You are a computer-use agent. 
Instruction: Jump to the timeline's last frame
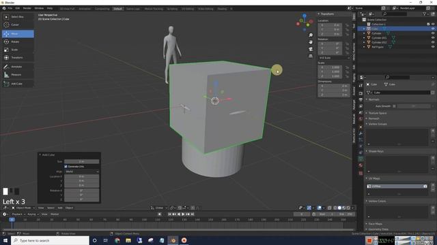193,214
